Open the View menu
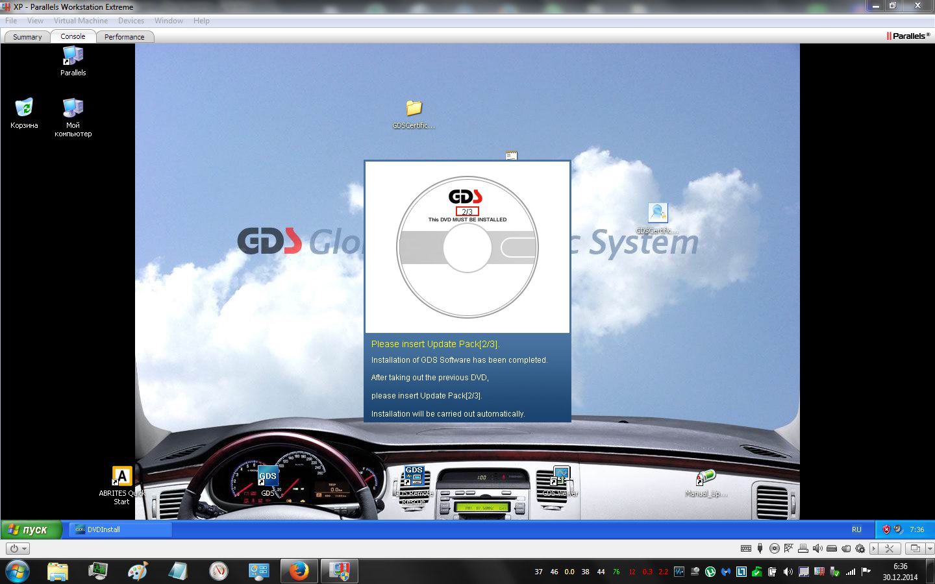Image resolution: width=935 pixels, height=584 pixels. pyautogui.click(x=35, y=21)
